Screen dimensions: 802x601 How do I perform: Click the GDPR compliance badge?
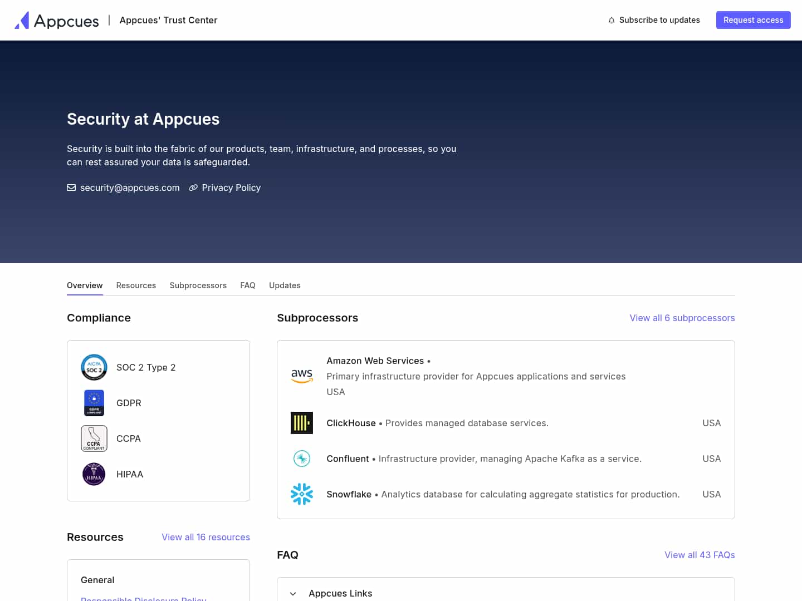(x=94, y=403)
